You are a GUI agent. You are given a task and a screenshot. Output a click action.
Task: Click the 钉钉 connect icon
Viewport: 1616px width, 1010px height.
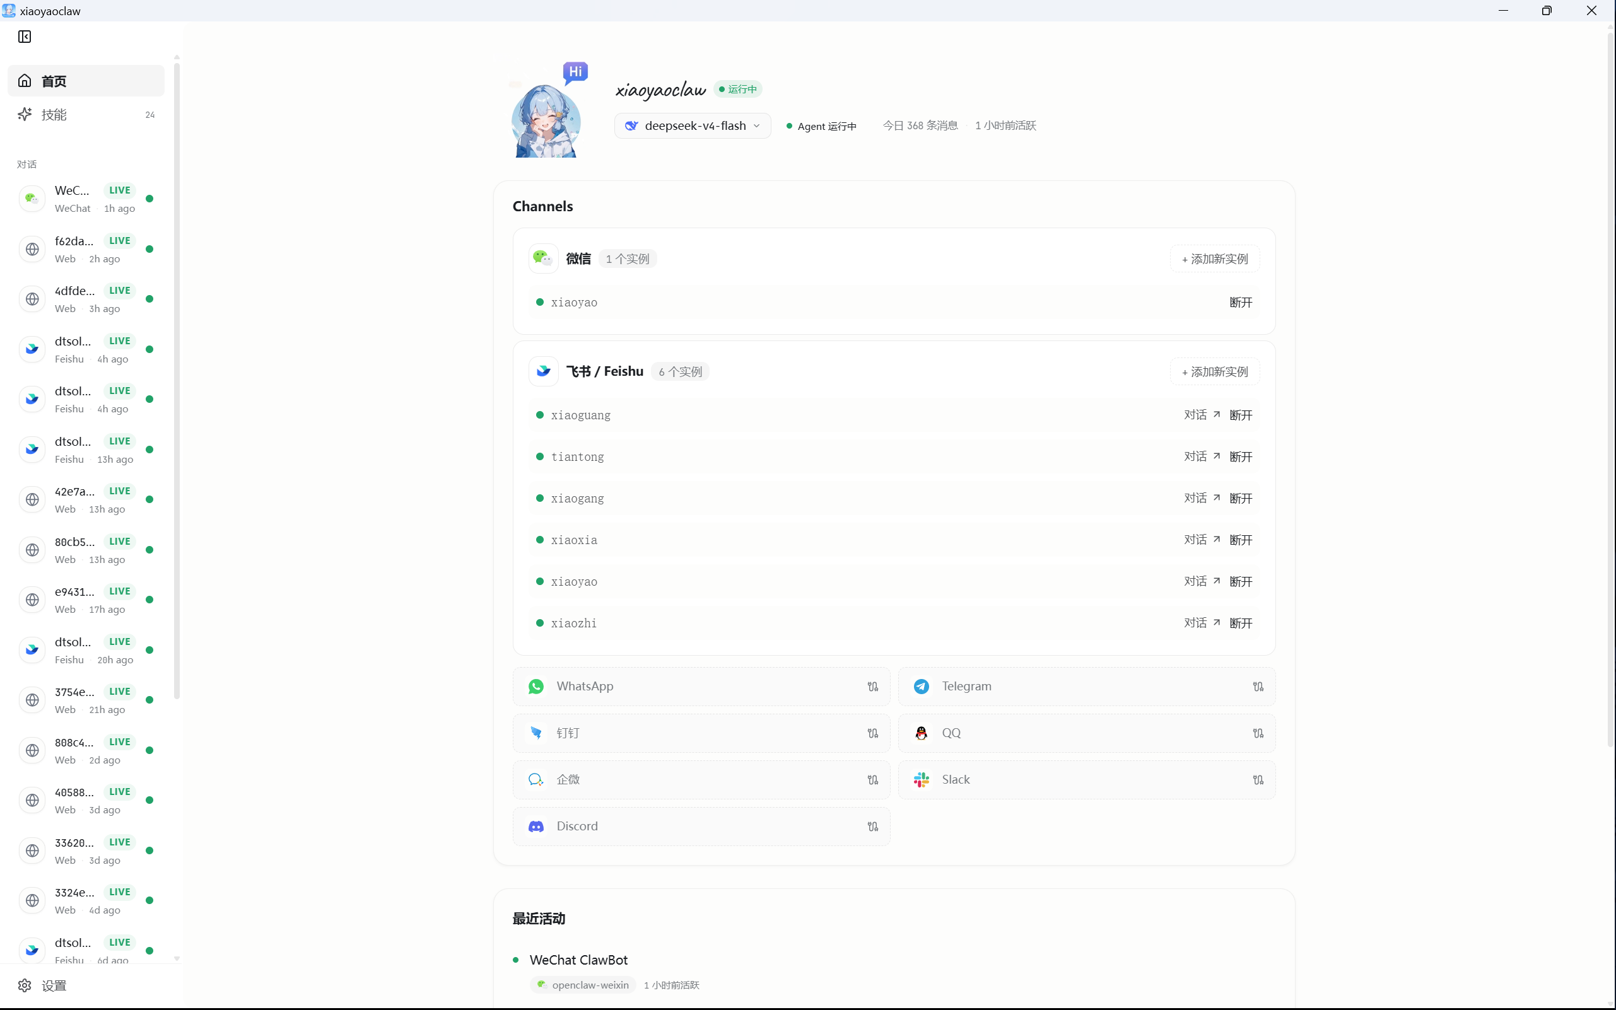coord(873,733)
